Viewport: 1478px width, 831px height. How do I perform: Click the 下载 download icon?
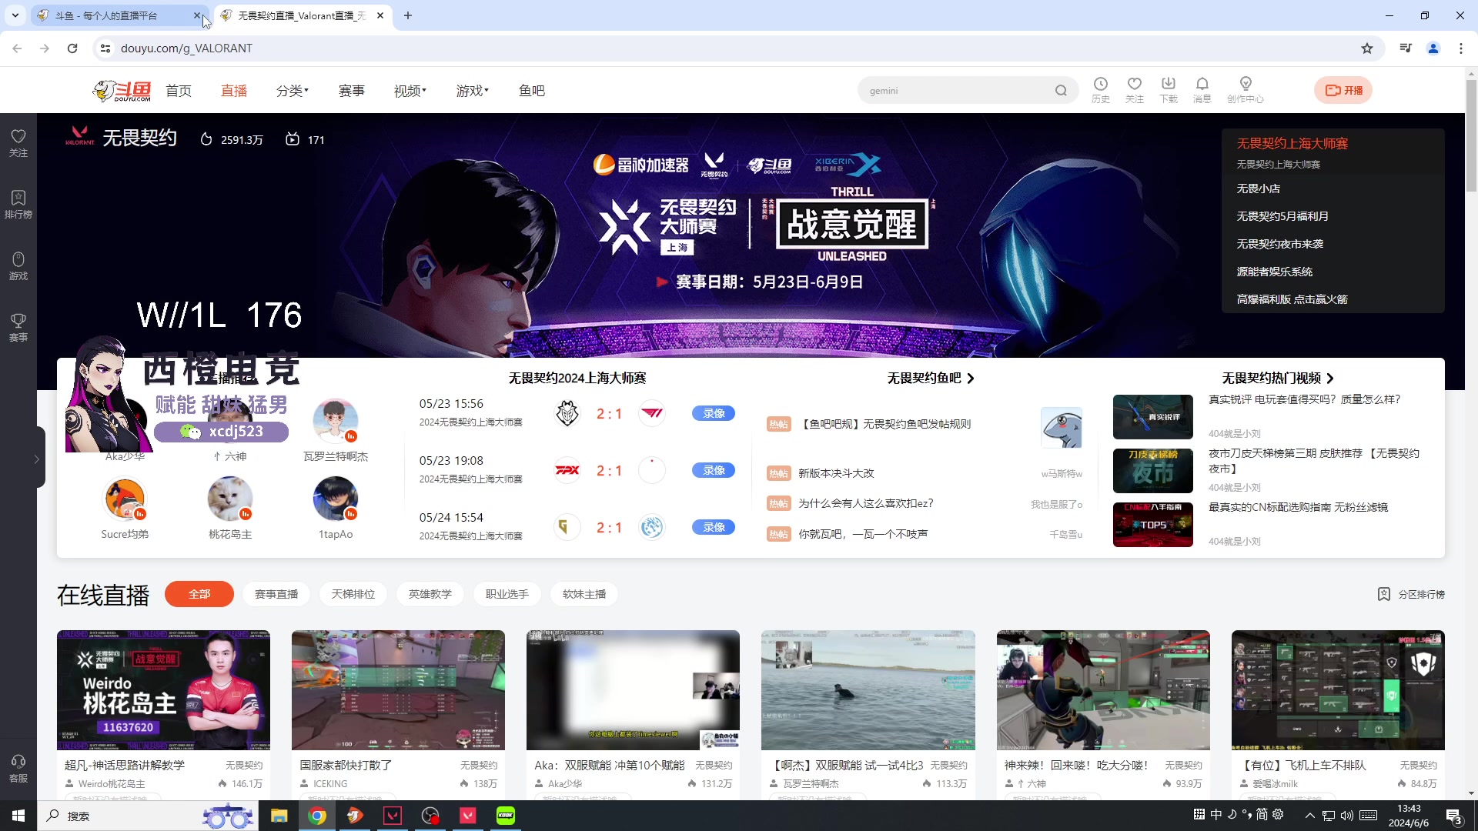coord(1169,90)
